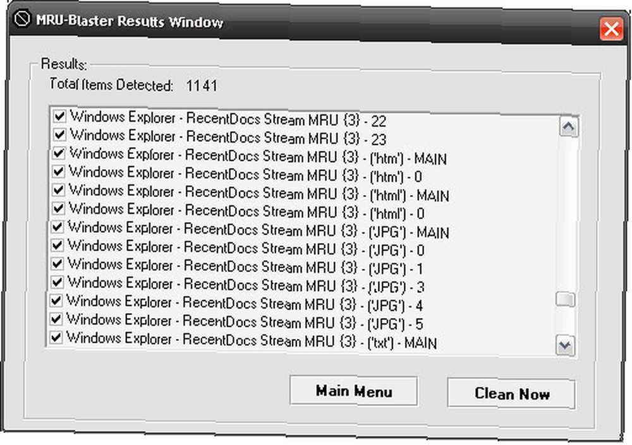The width and height of the screenshot is (632, 445).
Task: Toggle checkbox for ('htm') - 0 entry
Action: click(59, 172)
